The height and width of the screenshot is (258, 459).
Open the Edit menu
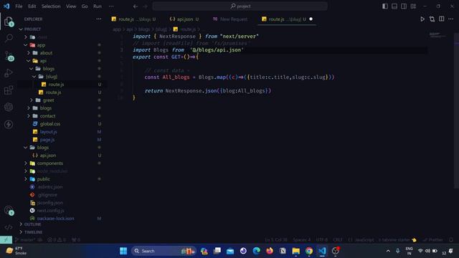coord(32,6)
